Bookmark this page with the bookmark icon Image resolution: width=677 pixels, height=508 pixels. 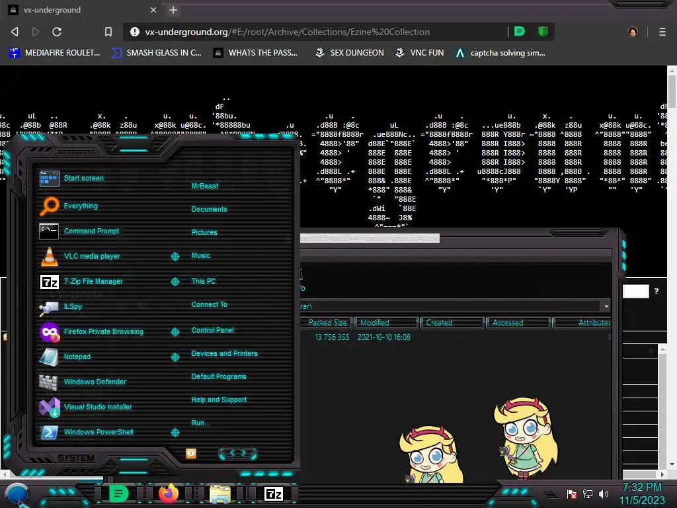[108, 32]
